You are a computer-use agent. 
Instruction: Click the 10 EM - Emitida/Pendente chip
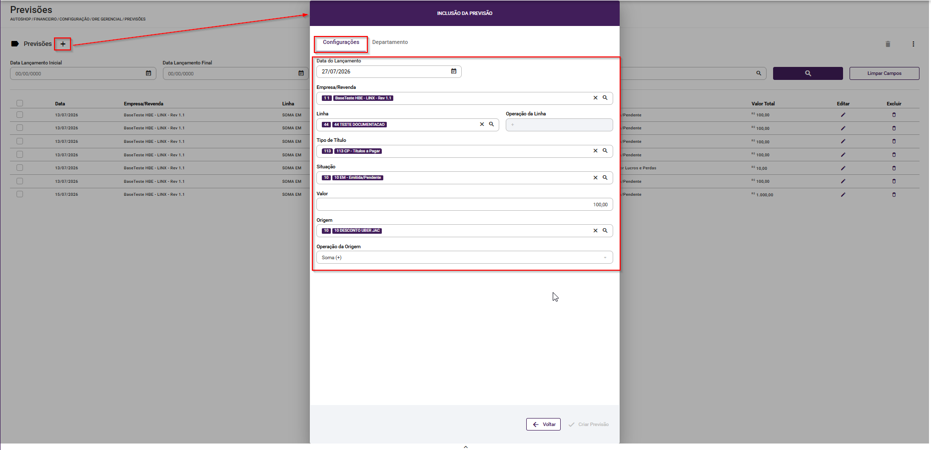coord(358,178)
